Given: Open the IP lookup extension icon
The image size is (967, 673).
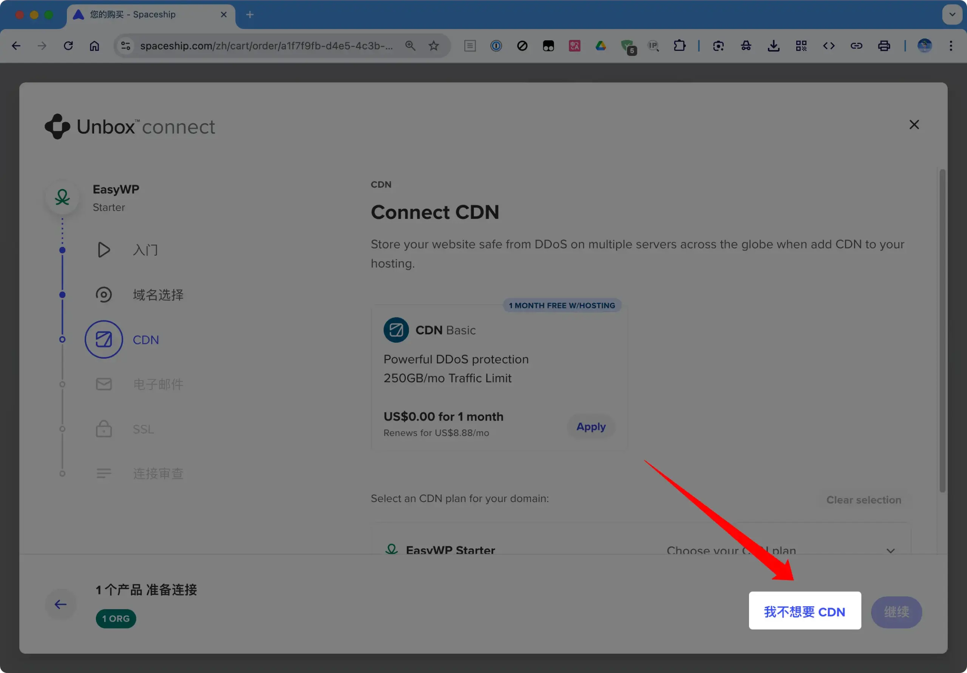Looking at the screenshot, I should coord(653,46).
